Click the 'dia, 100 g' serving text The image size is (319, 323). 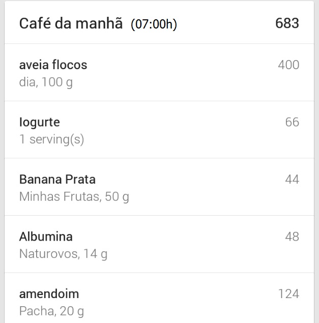point(46,82)
